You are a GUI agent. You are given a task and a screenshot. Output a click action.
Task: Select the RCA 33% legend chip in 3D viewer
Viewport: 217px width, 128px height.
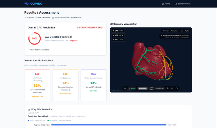coord(118,40)
